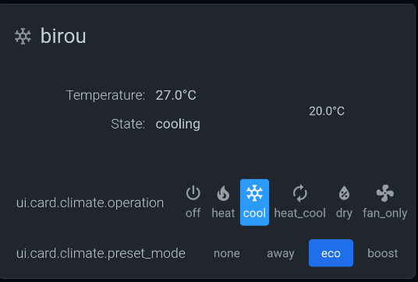Toggle the eco preset button

331,253
